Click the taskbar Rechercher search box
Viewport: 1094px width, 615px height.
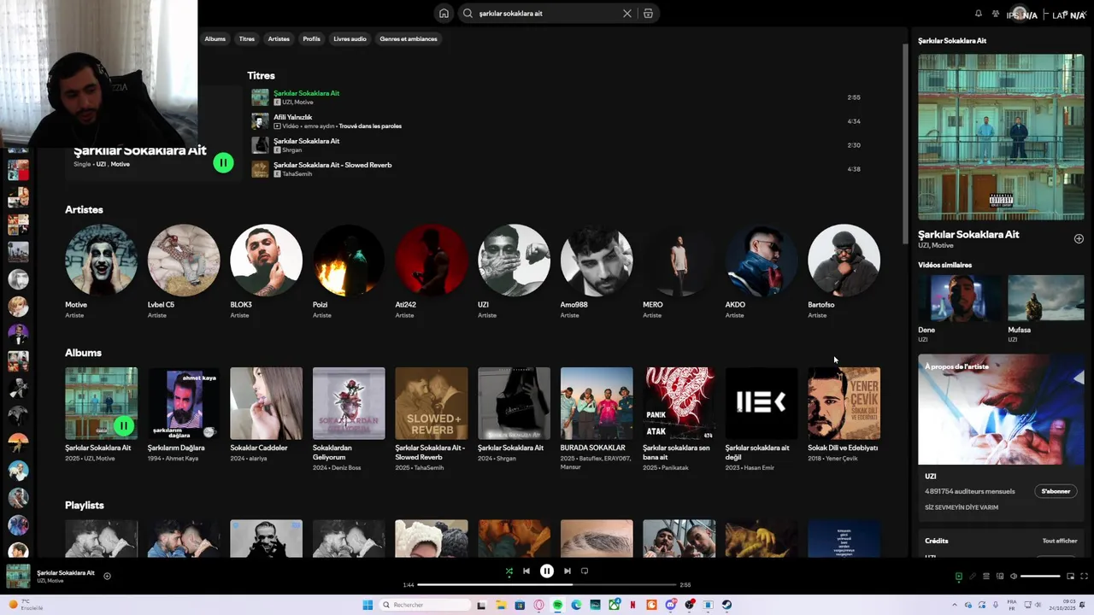click(x=425, y=605)
